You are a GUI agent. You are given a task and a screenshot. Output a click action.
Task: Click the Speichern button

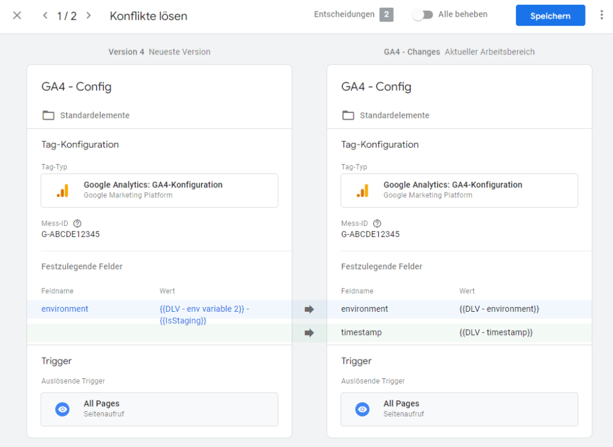click(550, 16)
